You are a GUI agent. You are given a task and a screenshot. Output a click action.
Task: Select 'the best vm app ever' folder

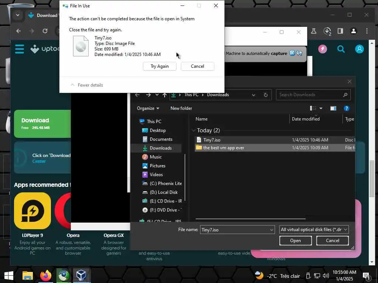[275, 148]
